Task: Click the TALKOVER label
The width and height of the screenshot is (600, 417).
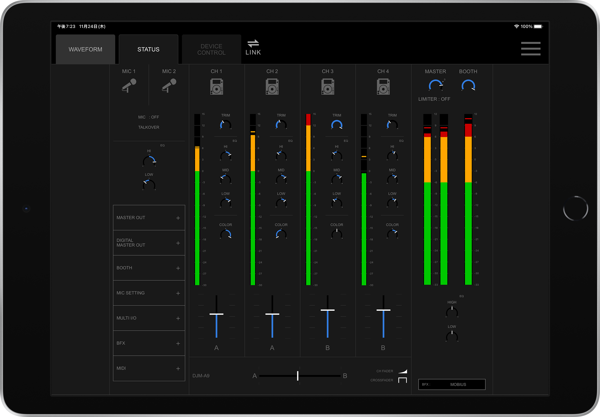Action: click(149, 127)
